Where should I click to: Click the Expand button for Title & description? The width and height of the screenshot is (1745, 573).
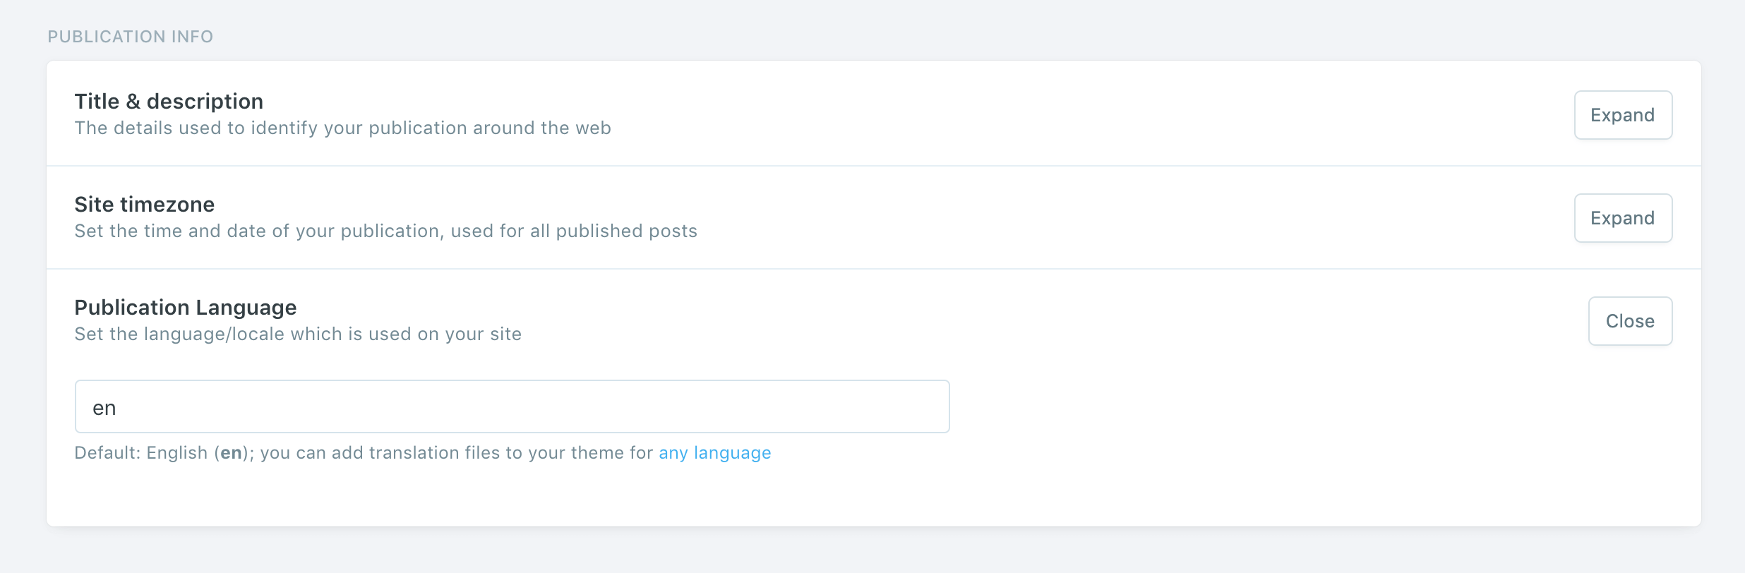pos(1622,114)
